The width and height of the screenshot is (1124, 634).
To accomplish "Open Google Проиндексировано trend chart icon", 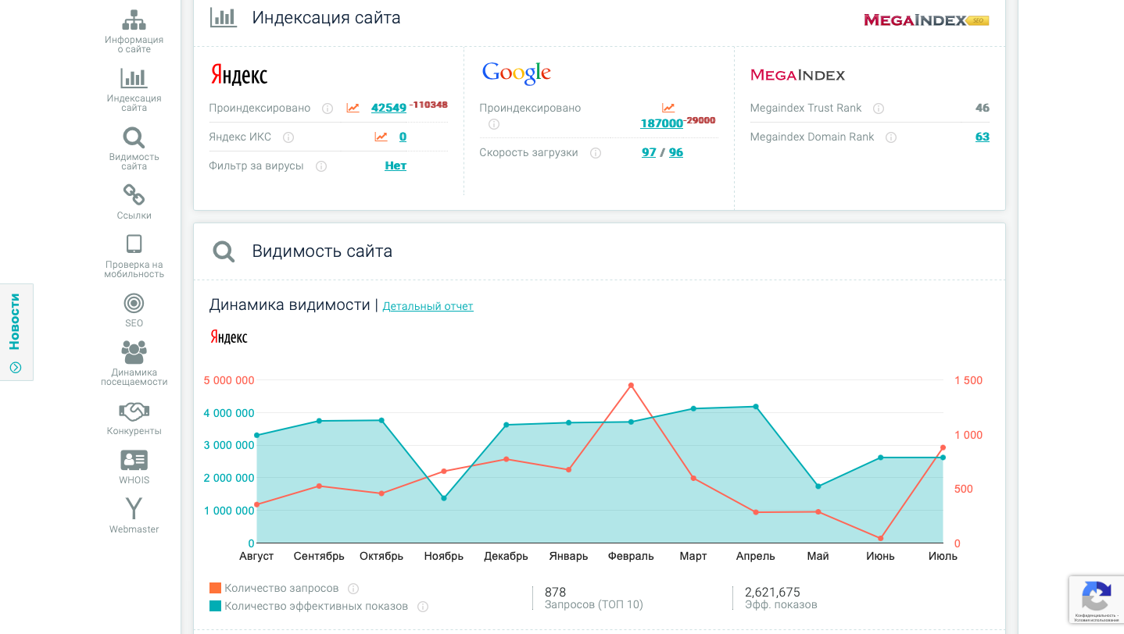I will pos(668,108).
